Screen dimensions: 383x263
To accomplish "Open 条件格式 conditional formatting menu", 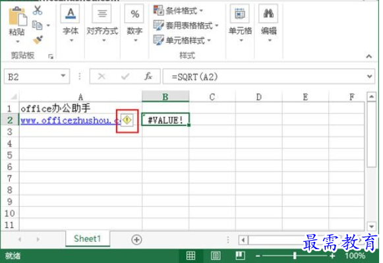I will coord(178,11).
